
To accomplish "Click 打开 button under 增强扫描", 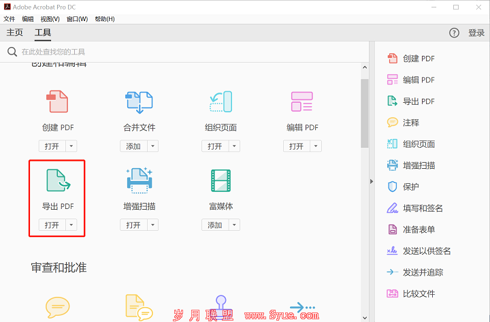I will click(134, 225).
